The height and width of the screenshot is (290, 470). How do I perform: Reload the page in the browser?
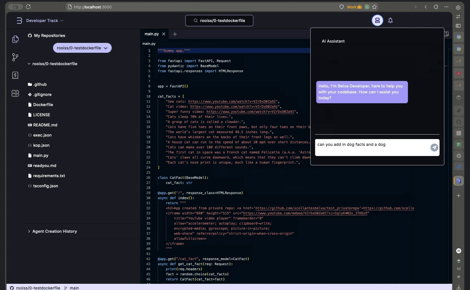(x=28, y=7)
